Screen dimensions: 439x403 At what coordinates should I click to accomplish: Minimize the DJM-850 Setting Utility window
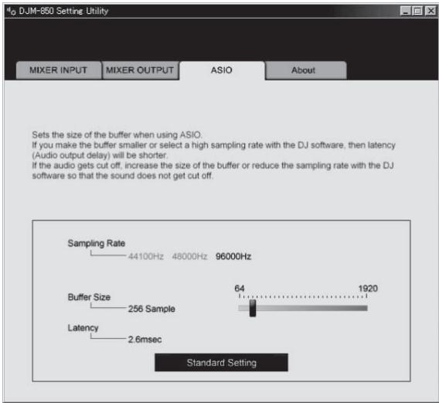(x=406, y=11)
